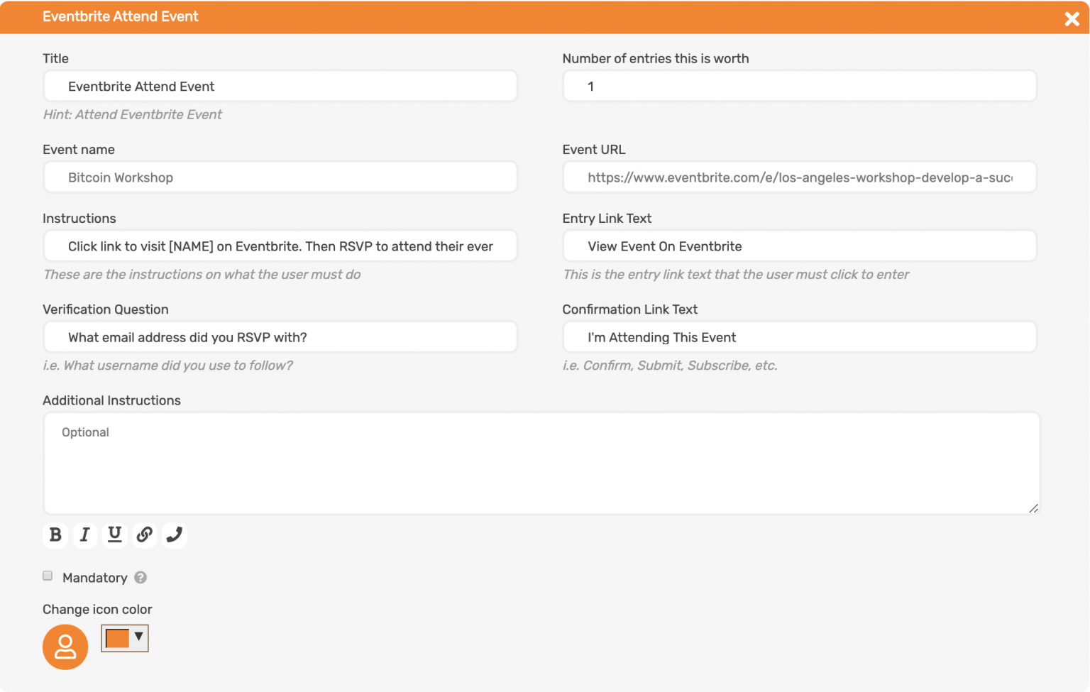Insert a hyperlink using the link icon
This screenshot has height=692, width=1090.
(x=145, y=535)
